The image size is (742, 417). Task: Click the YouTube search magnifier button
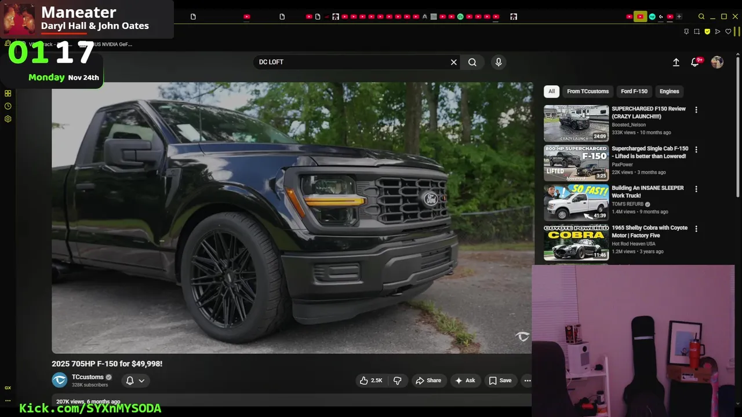472,62
